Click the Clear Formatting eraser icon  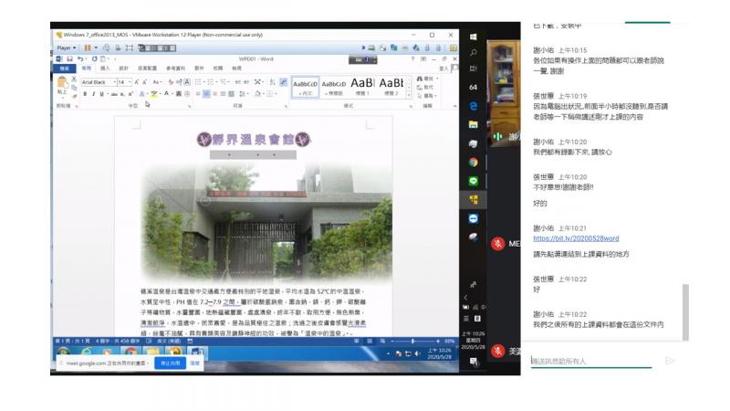pos(171,82)
